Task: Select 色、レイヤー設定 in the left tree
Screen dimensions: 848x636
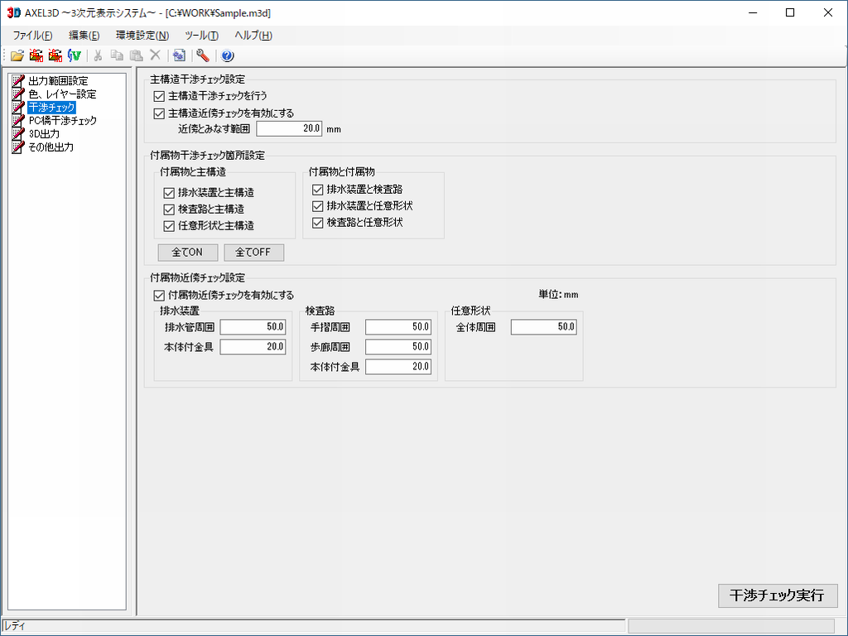Action: pyautogui.click(x=62, y=94)
